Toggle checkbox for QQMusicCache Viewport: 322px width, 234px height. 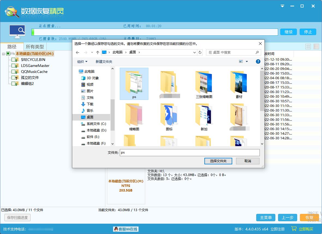(13, 72)
